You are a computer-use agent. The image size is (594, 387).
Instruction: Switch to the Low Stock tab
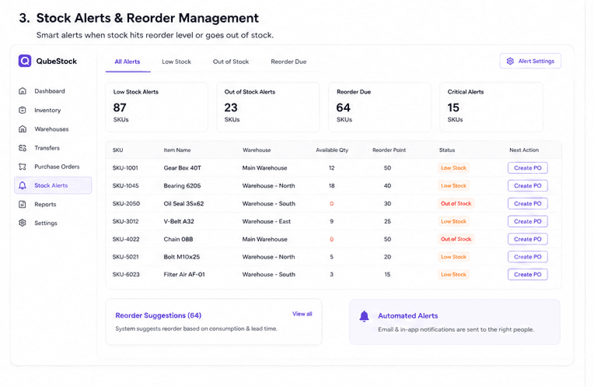176,62
